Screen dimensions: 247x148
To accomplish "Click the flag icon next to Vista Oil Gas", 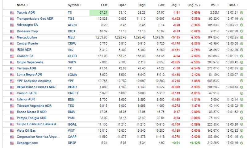I will coord(12,130).
